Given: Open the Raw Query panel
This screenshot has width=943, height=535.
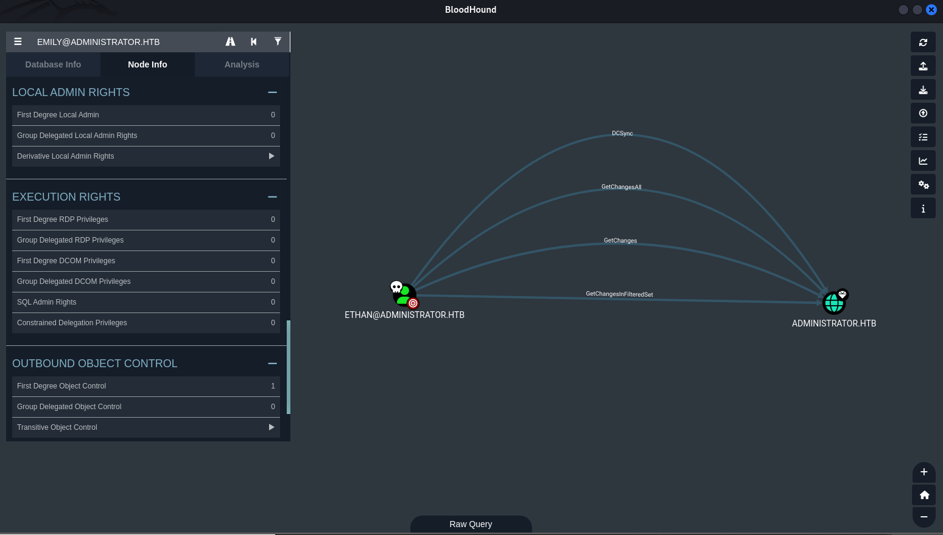Looking at the screenshot, I should (471, 524).
